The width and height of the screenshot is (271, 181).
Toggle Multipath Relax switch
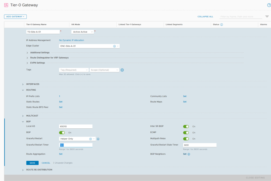click(x=186, y=139)
